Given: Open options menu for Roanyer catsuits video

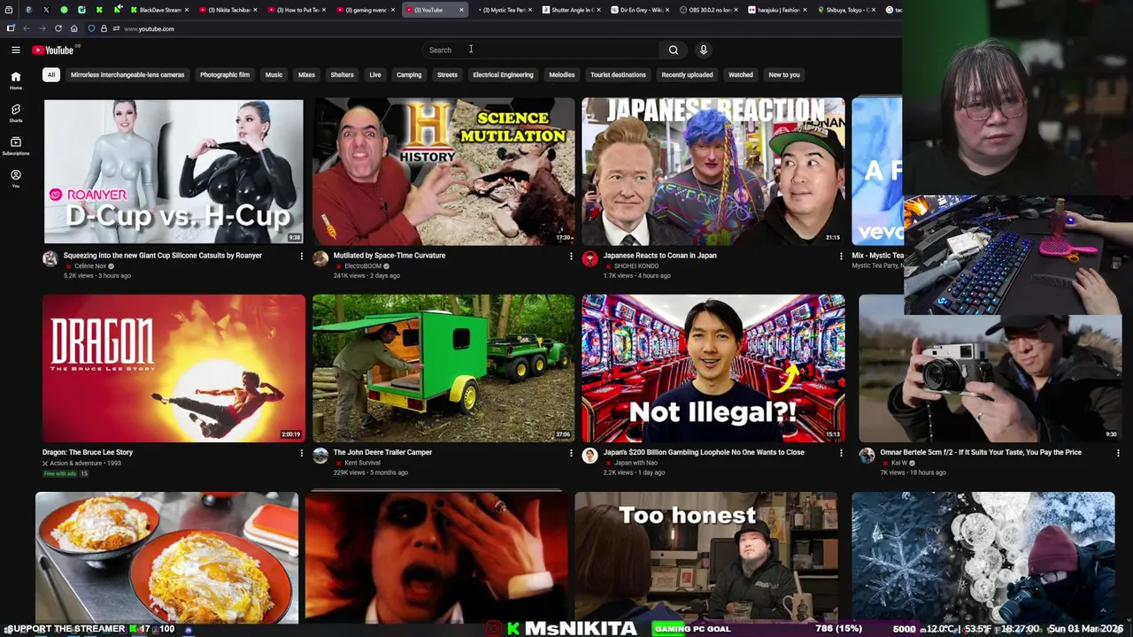Looking at the screenshot, I should pos(301,257).
